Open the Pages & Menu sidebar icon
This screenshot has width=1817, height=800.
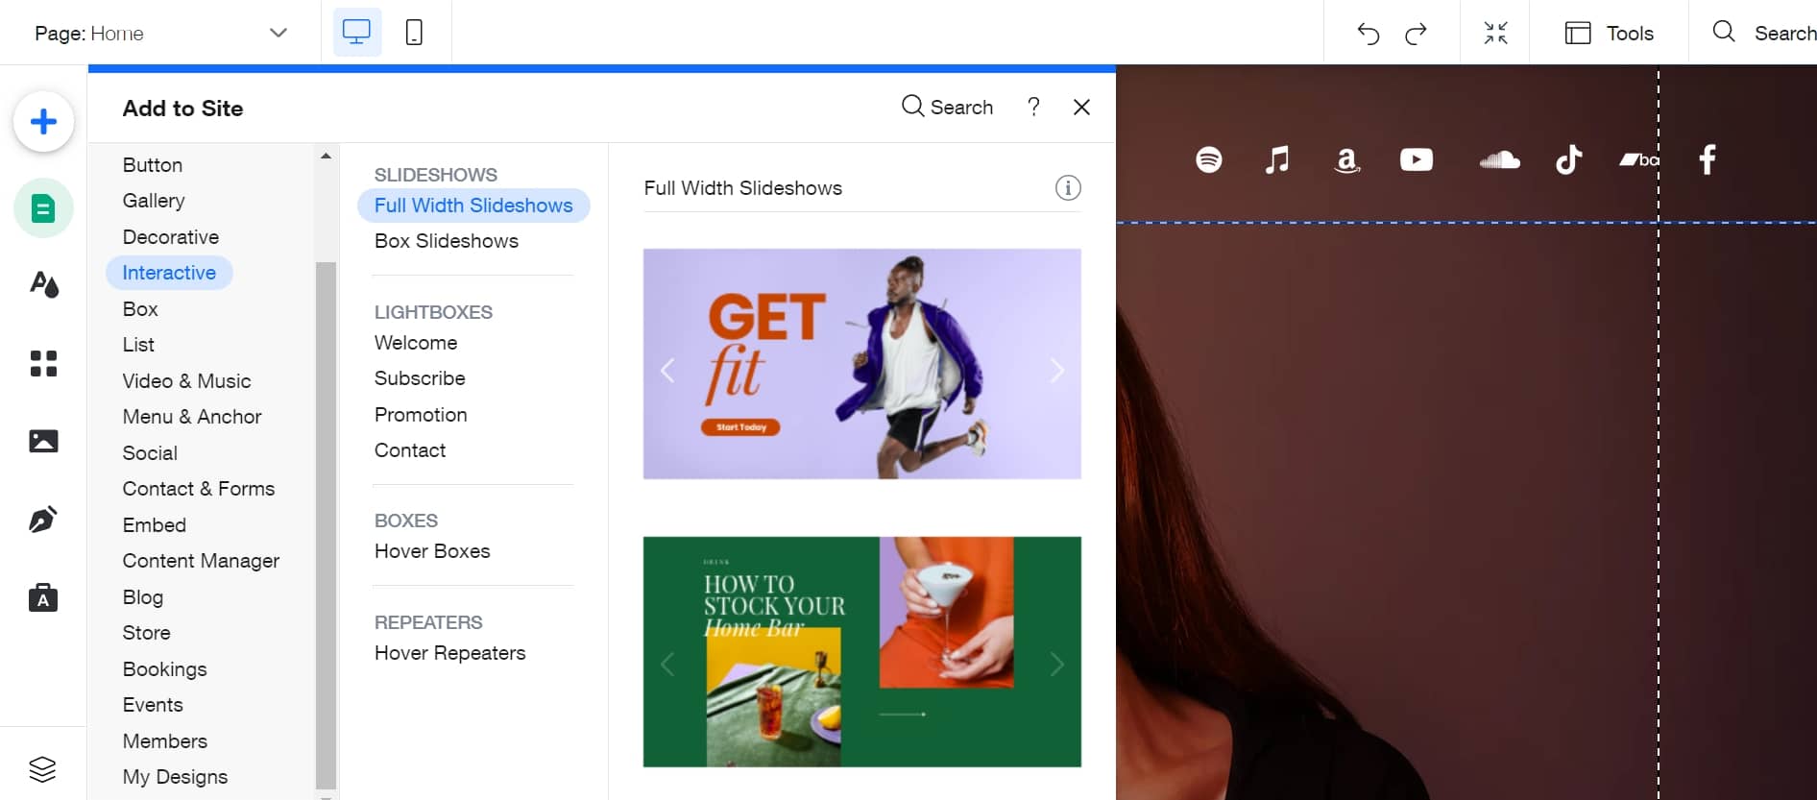43,208
